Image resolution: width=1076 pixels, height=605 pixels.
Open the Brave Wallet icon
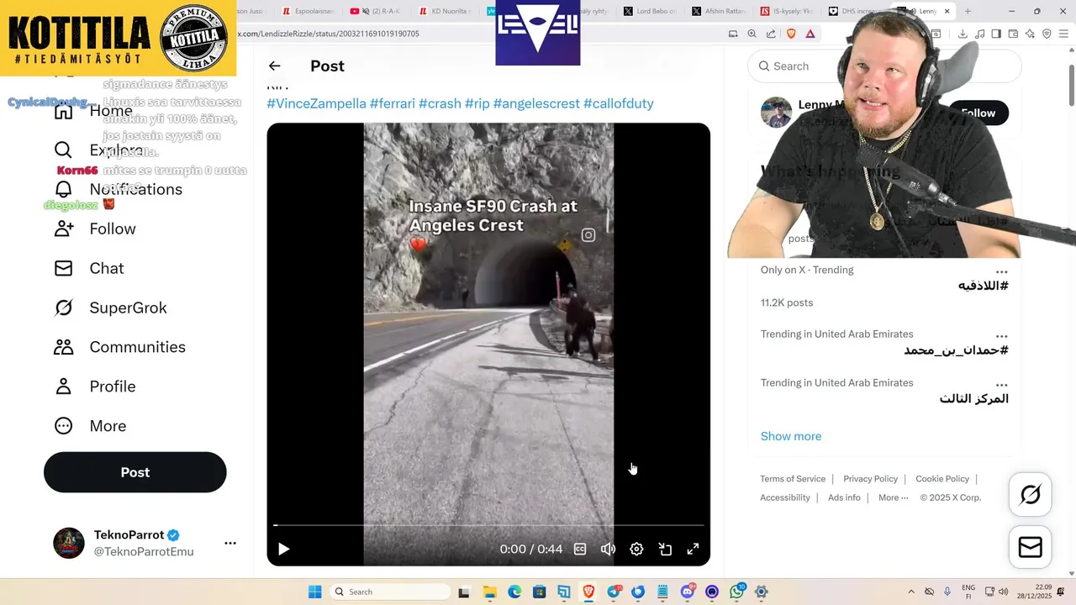(x=1013, y=34)
